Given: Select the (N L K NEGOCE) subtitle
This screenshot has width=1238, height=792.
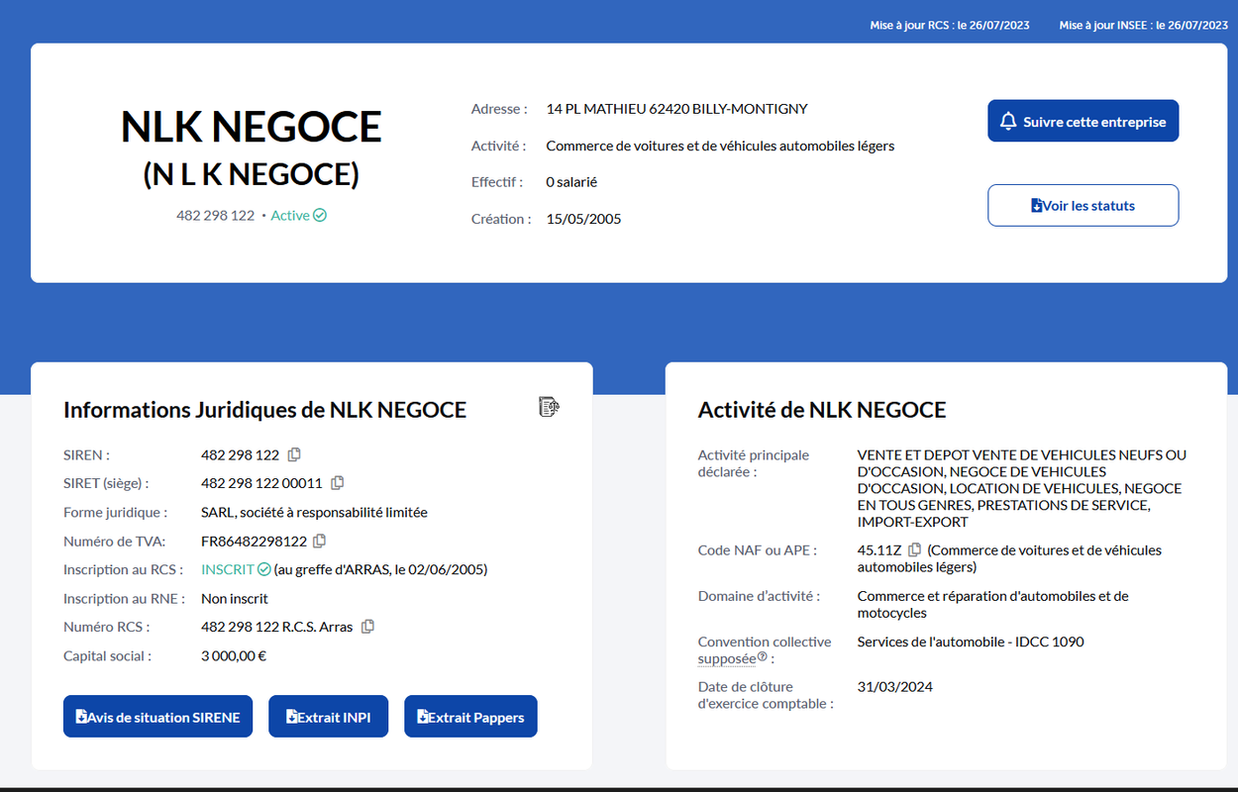Looking at the screenshot, I should [x=252, y=174].
